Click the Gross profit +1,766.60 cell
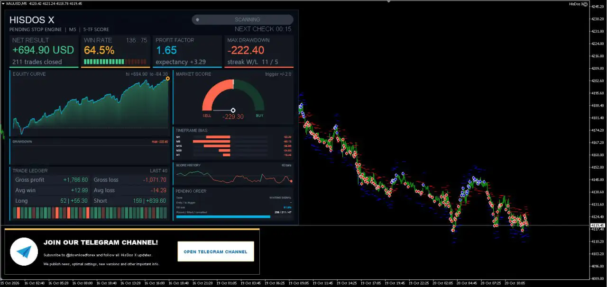Viewport: 607px width, 287px height. tap(51, 180)
